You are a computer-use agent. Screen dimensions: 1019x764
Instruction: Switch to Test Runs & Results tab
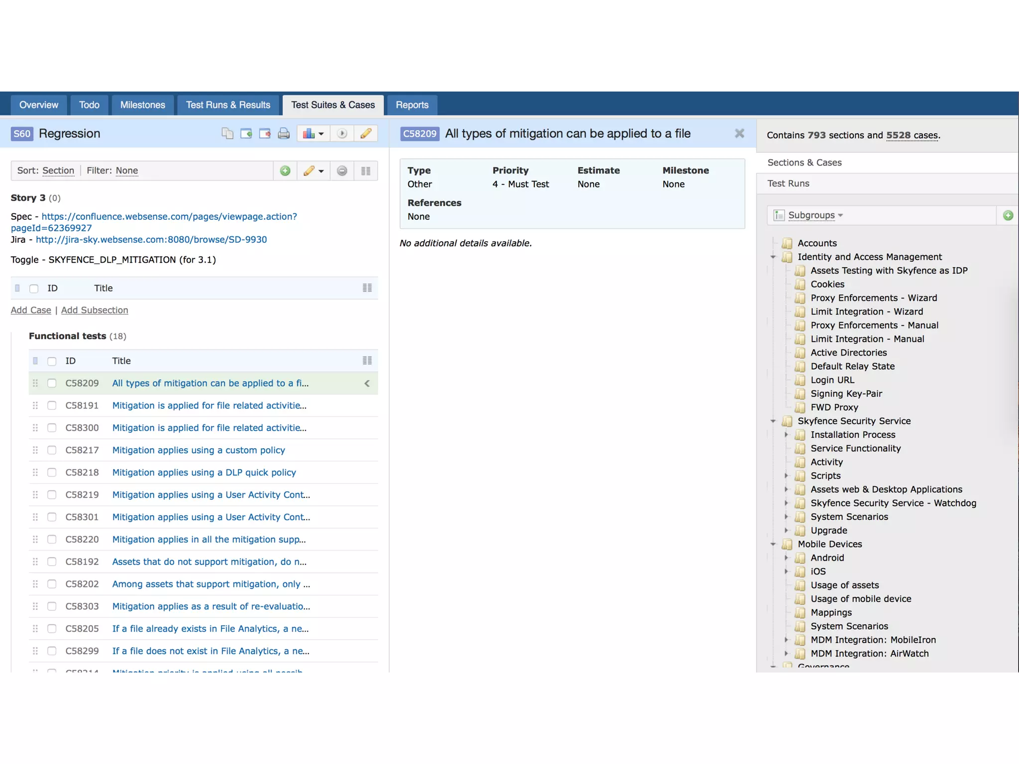tap(228, 105)
